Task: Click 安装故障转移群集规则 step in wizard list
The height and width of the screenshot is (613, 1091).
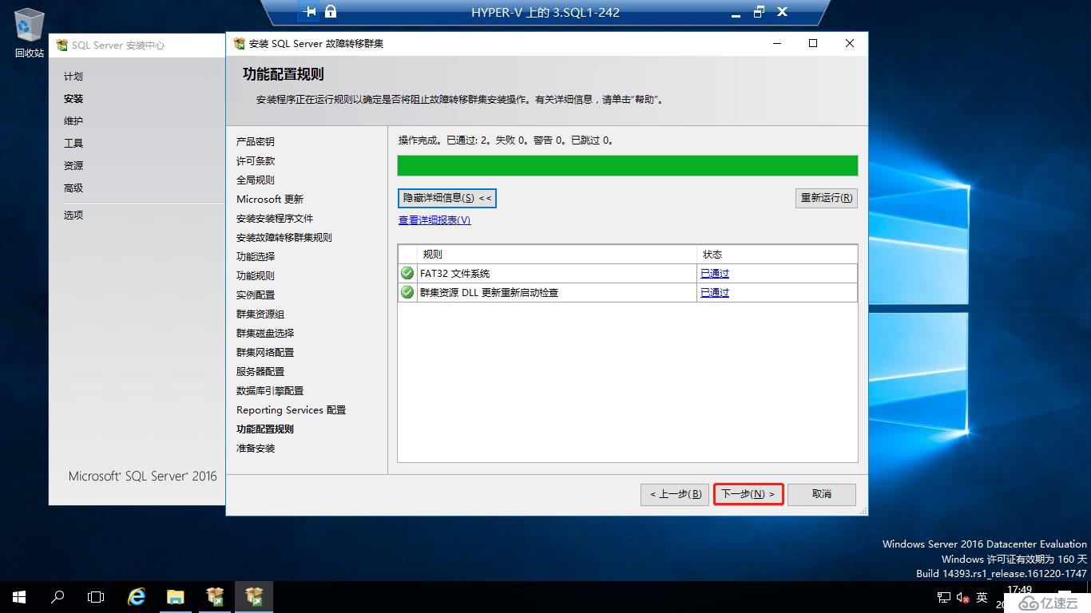Action: pos(284,238)
